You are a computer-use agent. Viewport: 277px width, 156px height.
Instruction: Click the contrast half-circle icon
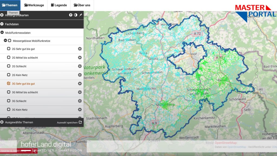pyautogui.click(x=75, y=15)
